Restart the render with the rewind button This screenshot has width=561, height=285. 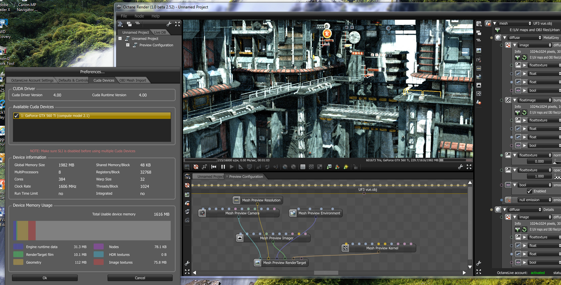pos(214,167)
